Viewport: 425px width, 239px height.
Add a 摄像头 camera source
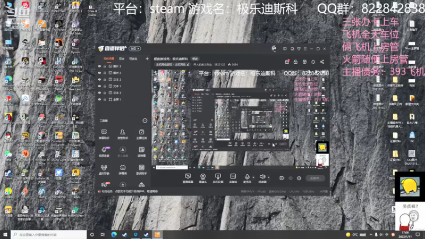[203, 178]
